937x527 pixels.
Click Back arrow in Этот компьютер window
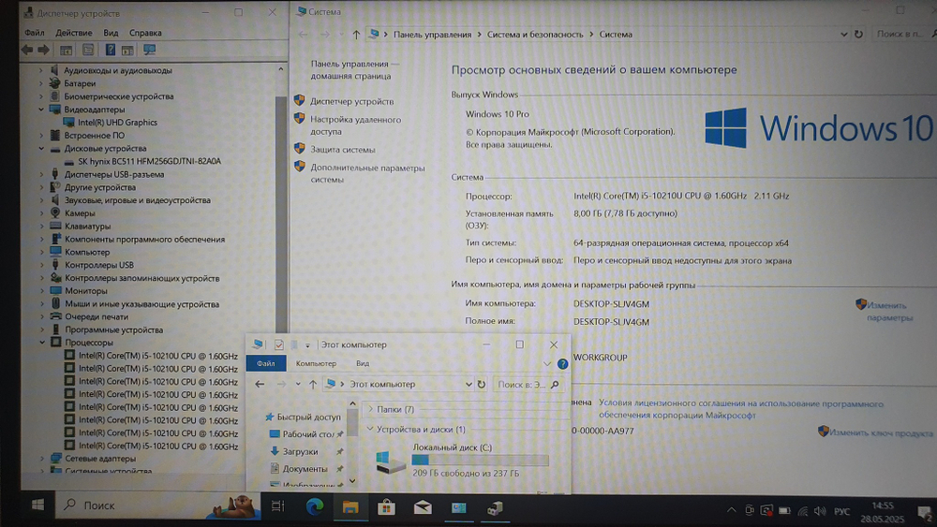point(260,385)
